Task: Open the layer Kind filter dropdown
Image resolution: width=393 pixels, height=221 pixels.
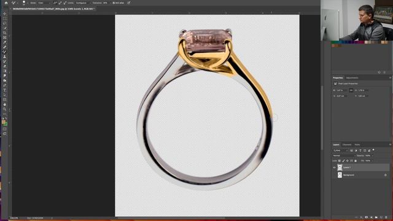Action: 340,150
